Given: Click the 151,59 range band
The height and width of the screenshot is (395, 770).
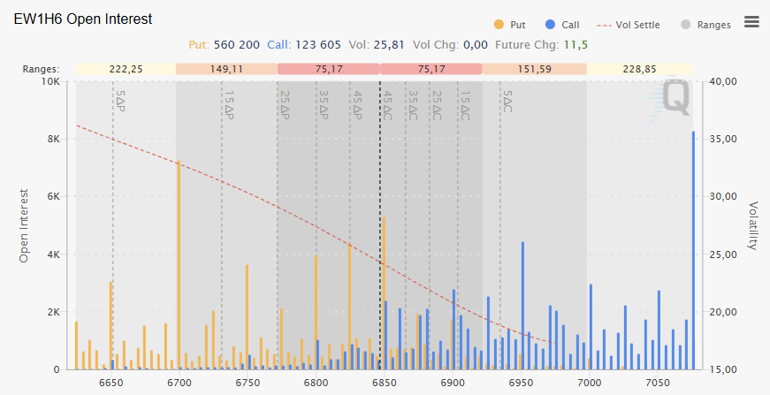Looking at the screenshot, I should (535, 69).
